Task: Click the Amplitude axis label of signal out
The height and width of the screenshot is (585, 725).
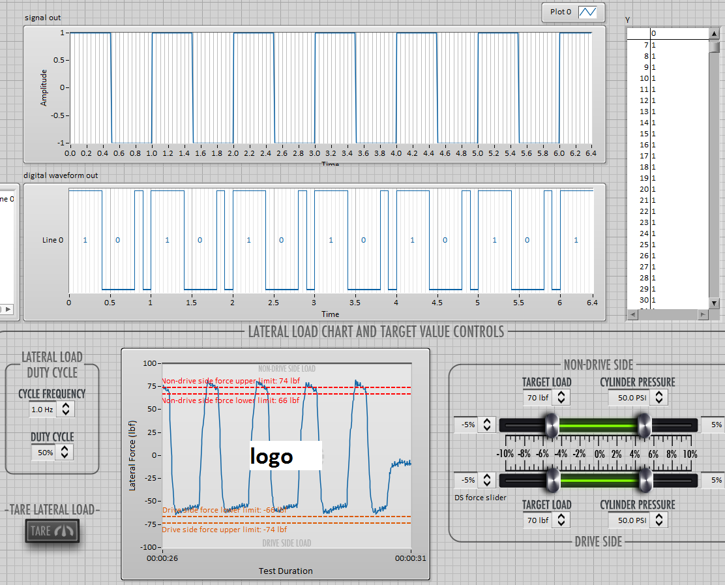Action: tap(44, 88)
